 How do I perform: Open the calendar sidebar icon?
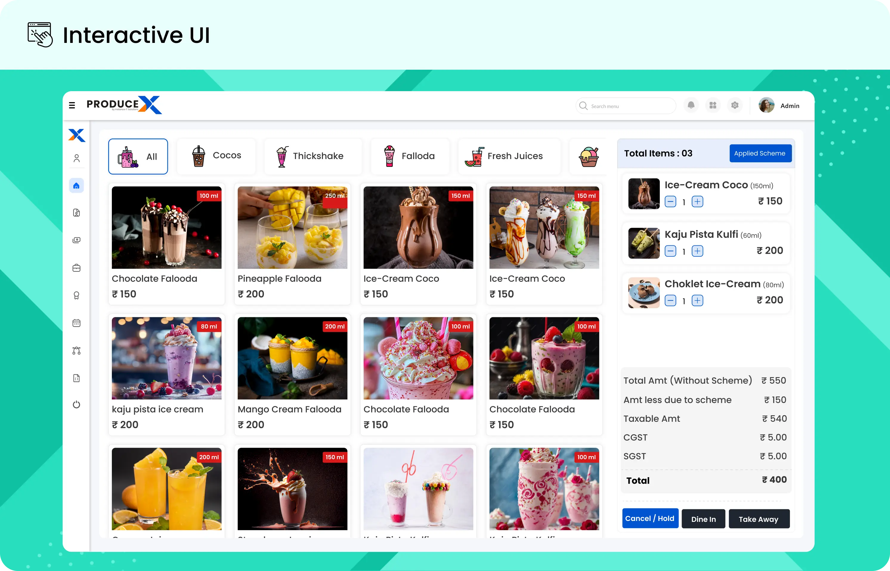76,323
